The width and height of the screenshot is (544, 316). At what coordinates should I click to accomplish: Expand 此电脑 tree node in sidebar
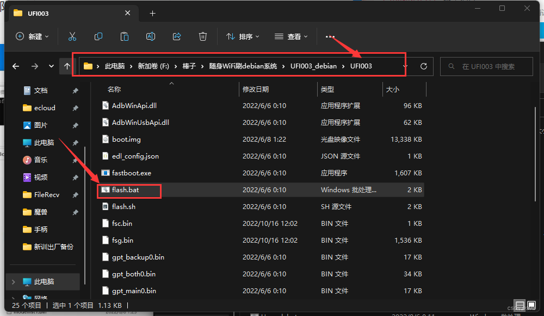coord(14,282)
